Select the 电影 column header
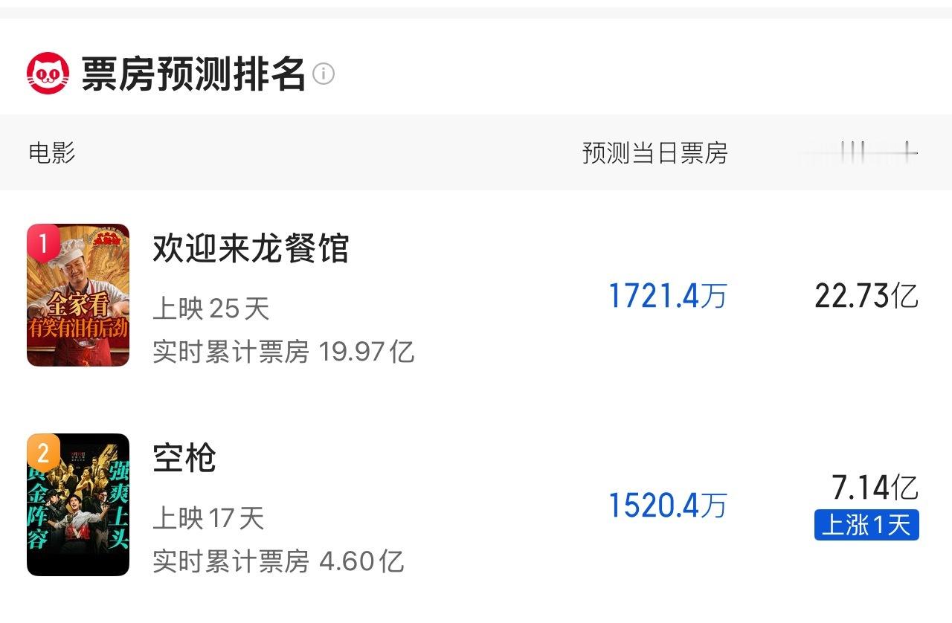The height and width of the screenshot is (623, 952). tap(52, 153)
